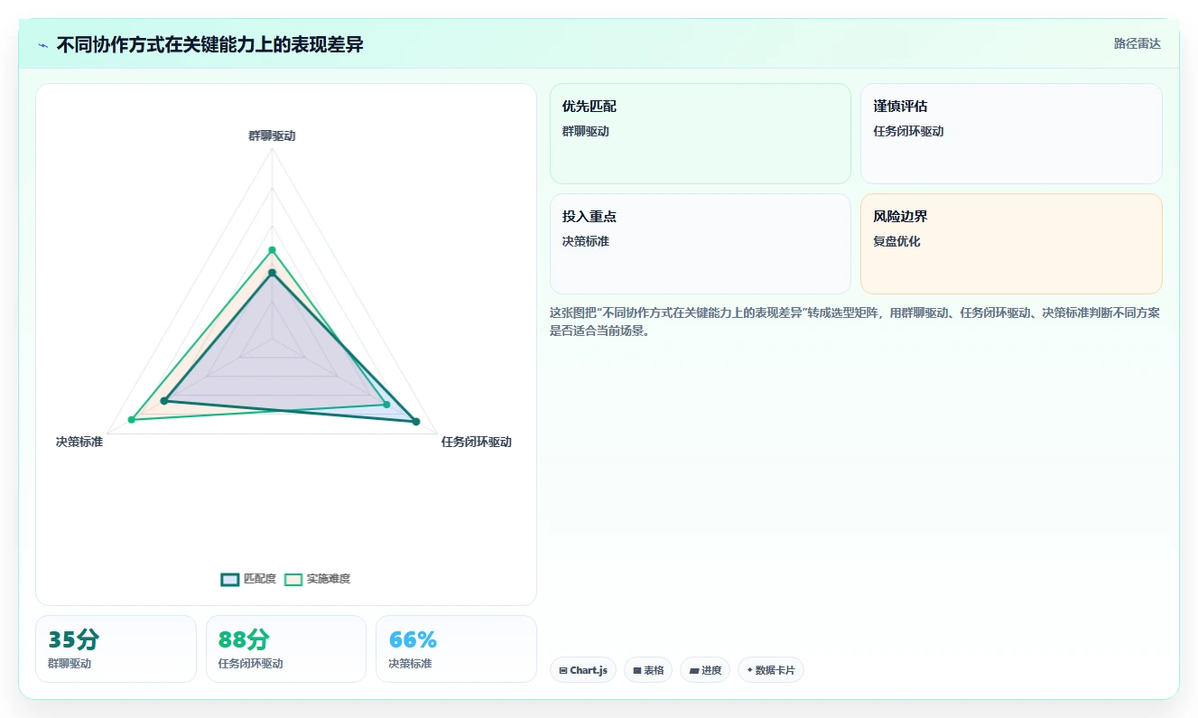Click the 匹配度 data point on 决策标准 axis
Viewport: 1198px width, 718px height.
[164, 401]
